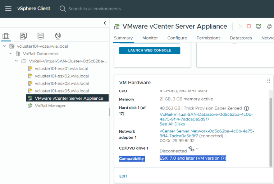Collapse VxRail-Virtual-SAN-Cluster tree node
274x184 pixels.
click(17, 61)
